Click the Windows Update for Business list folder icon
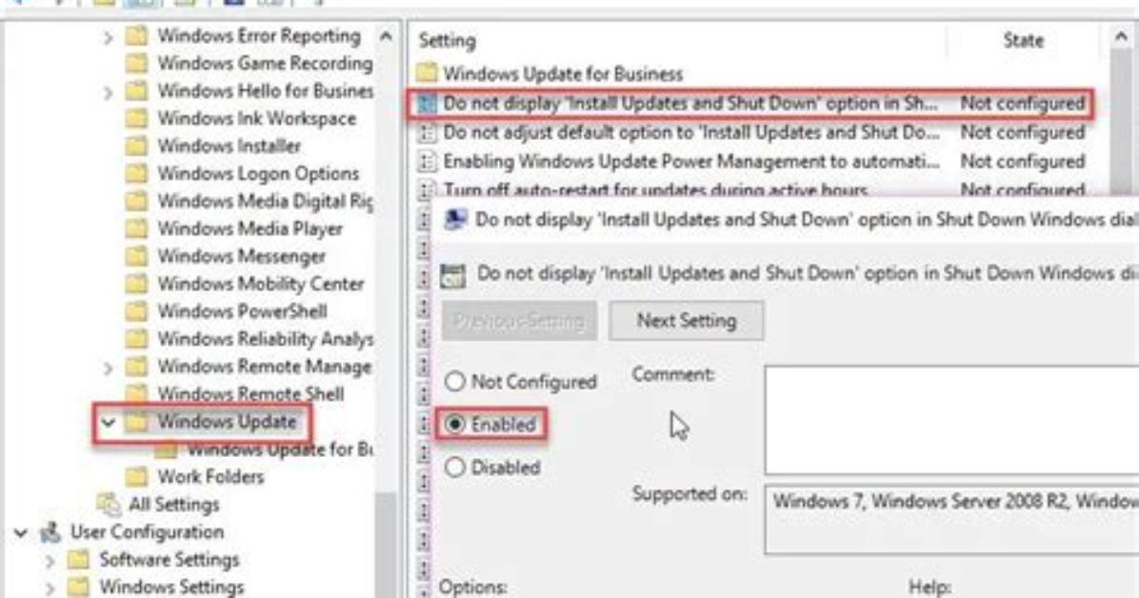Viewport: 1139px width, 598px height. [x=427, y=72]
